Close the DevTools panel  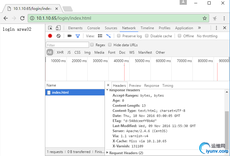(x=225, y=28)
